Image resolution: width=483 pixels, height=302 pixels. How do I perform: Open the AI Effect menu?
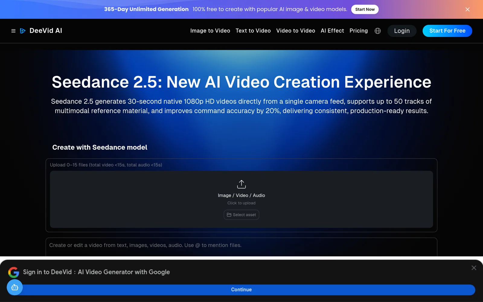click(x=332, y=31)
